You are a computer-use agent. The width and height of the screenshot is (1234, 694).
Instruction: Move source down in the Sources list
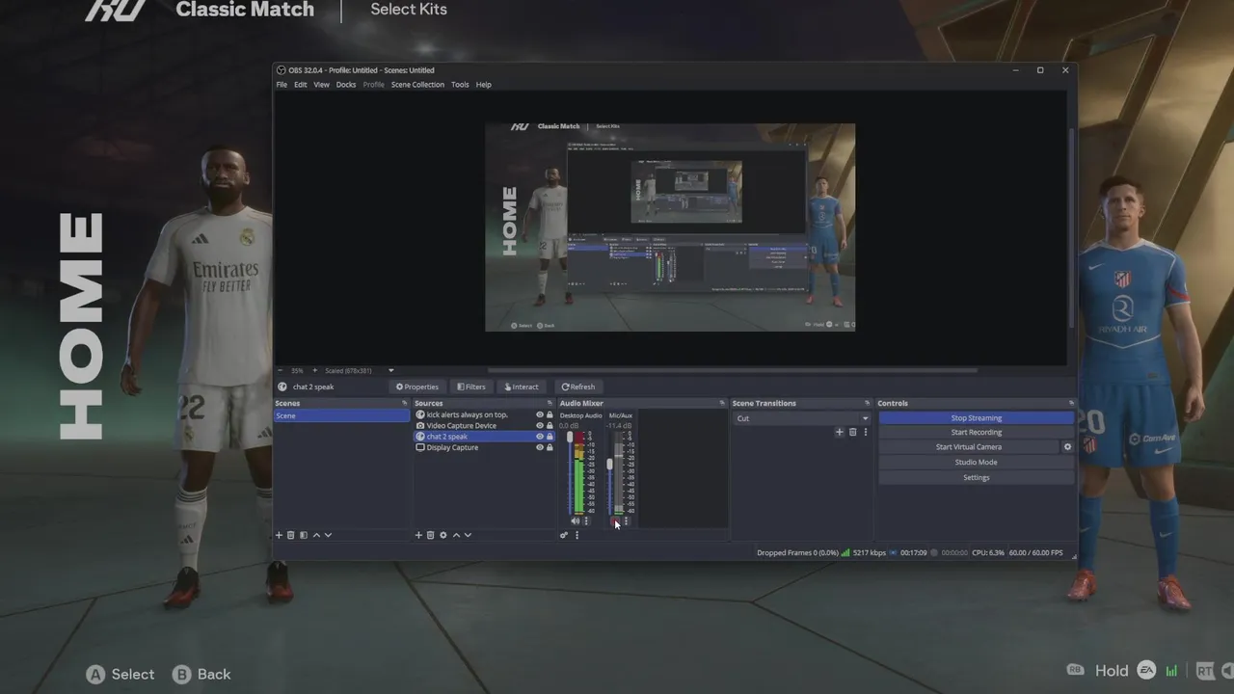coord(468,535)
